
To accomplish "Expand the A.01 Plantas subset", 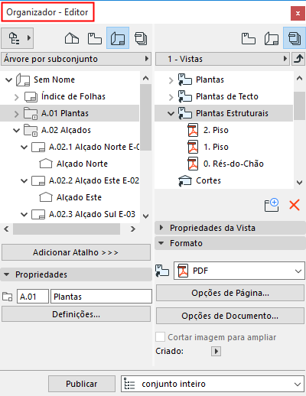I will (x=17, y=114).
